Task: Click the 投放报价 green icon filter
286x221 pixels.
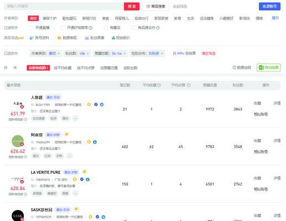Action: pyautogui.click(x=113, y=38)
